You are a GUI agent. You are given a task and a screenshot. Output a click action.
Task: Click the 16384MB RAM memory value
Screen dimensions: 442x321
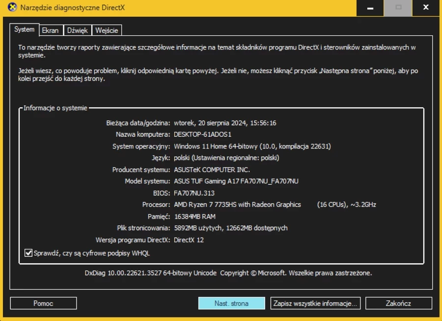[195, 216]
